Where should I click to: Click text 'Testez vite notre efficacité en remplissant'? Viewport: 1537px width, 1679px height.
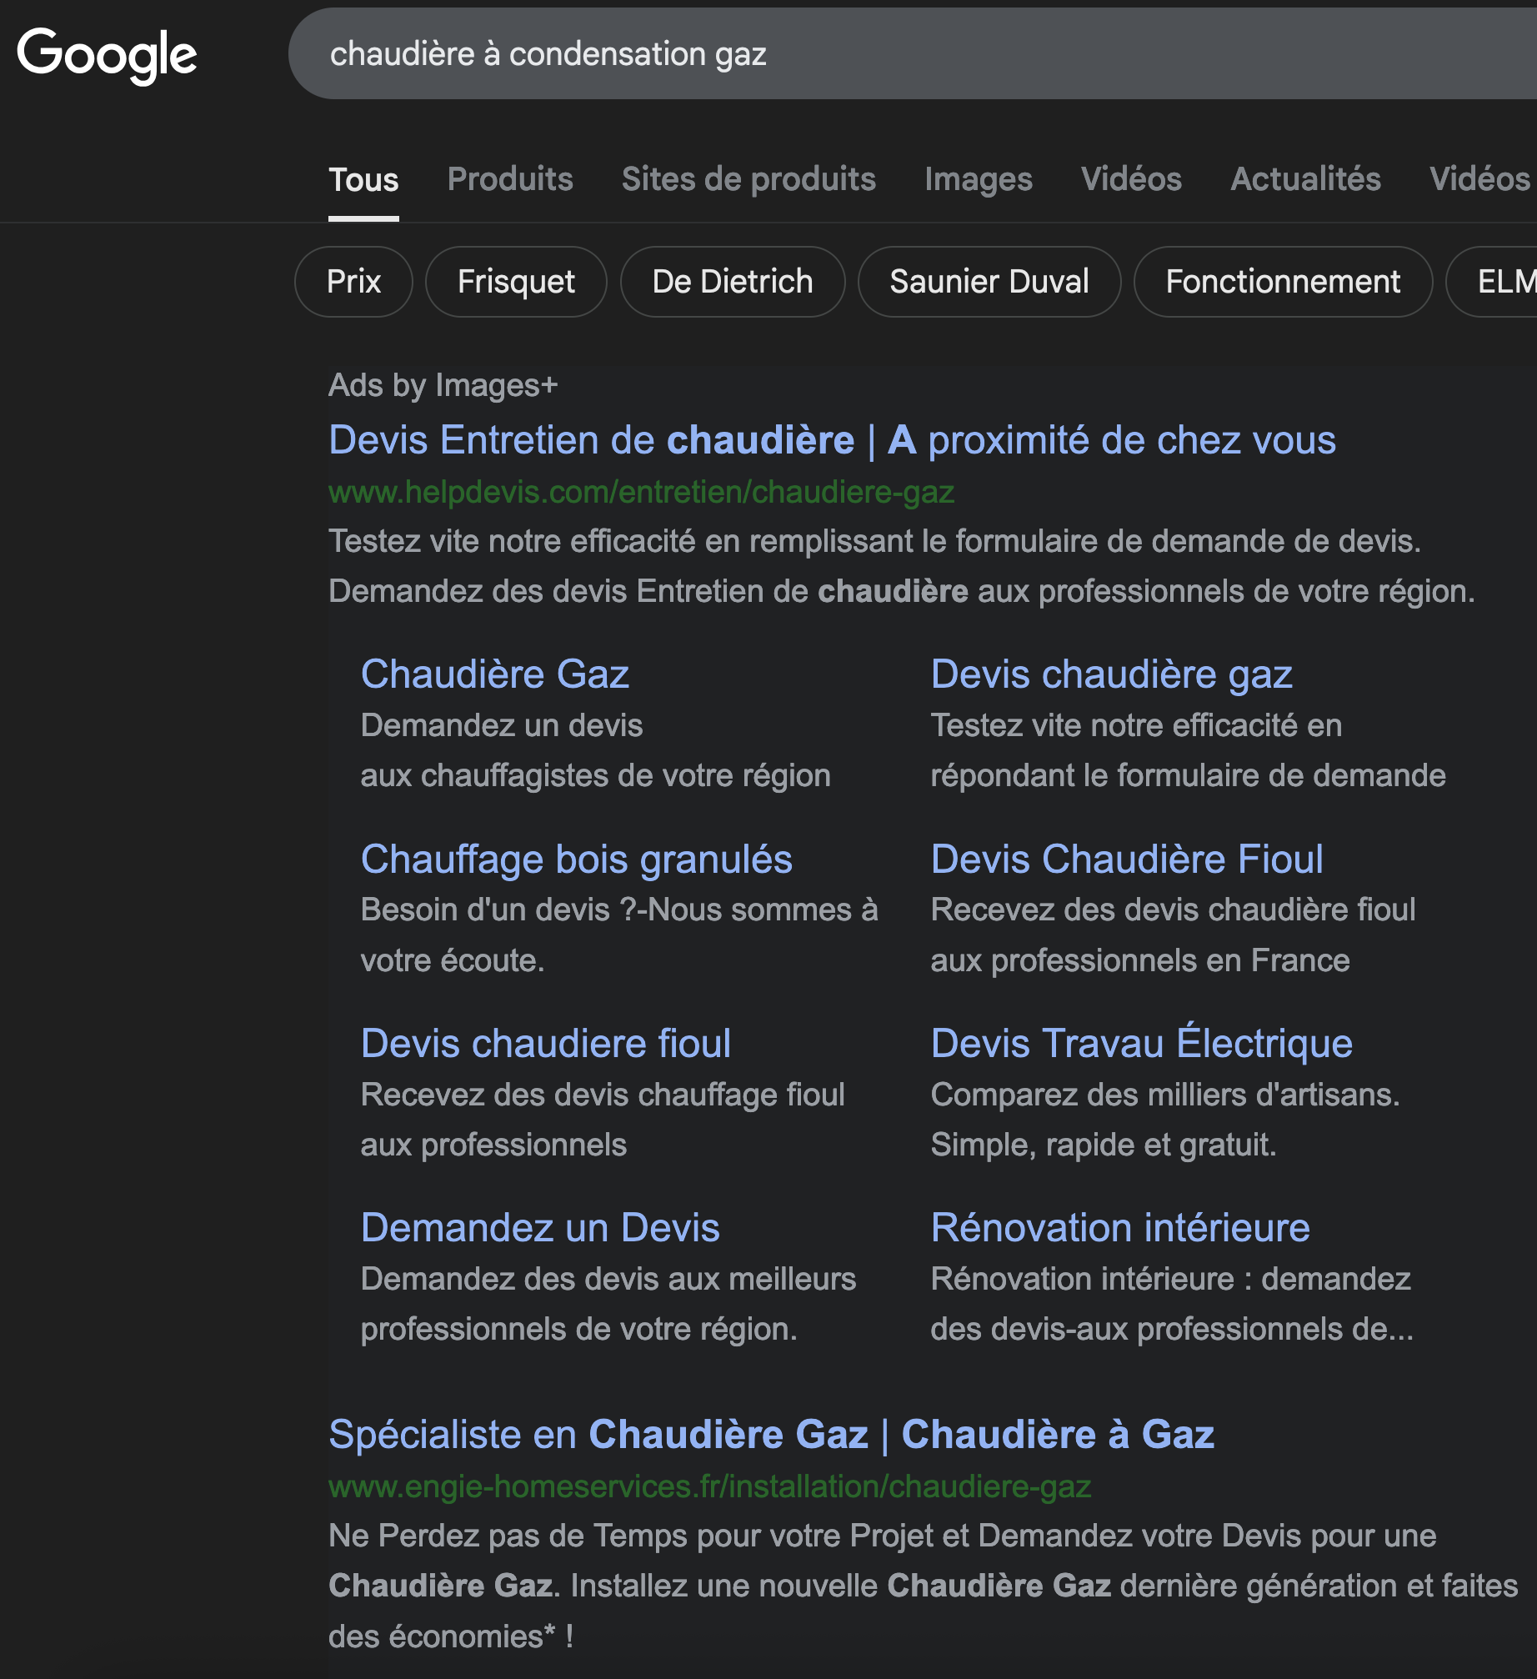click(621, 541)
